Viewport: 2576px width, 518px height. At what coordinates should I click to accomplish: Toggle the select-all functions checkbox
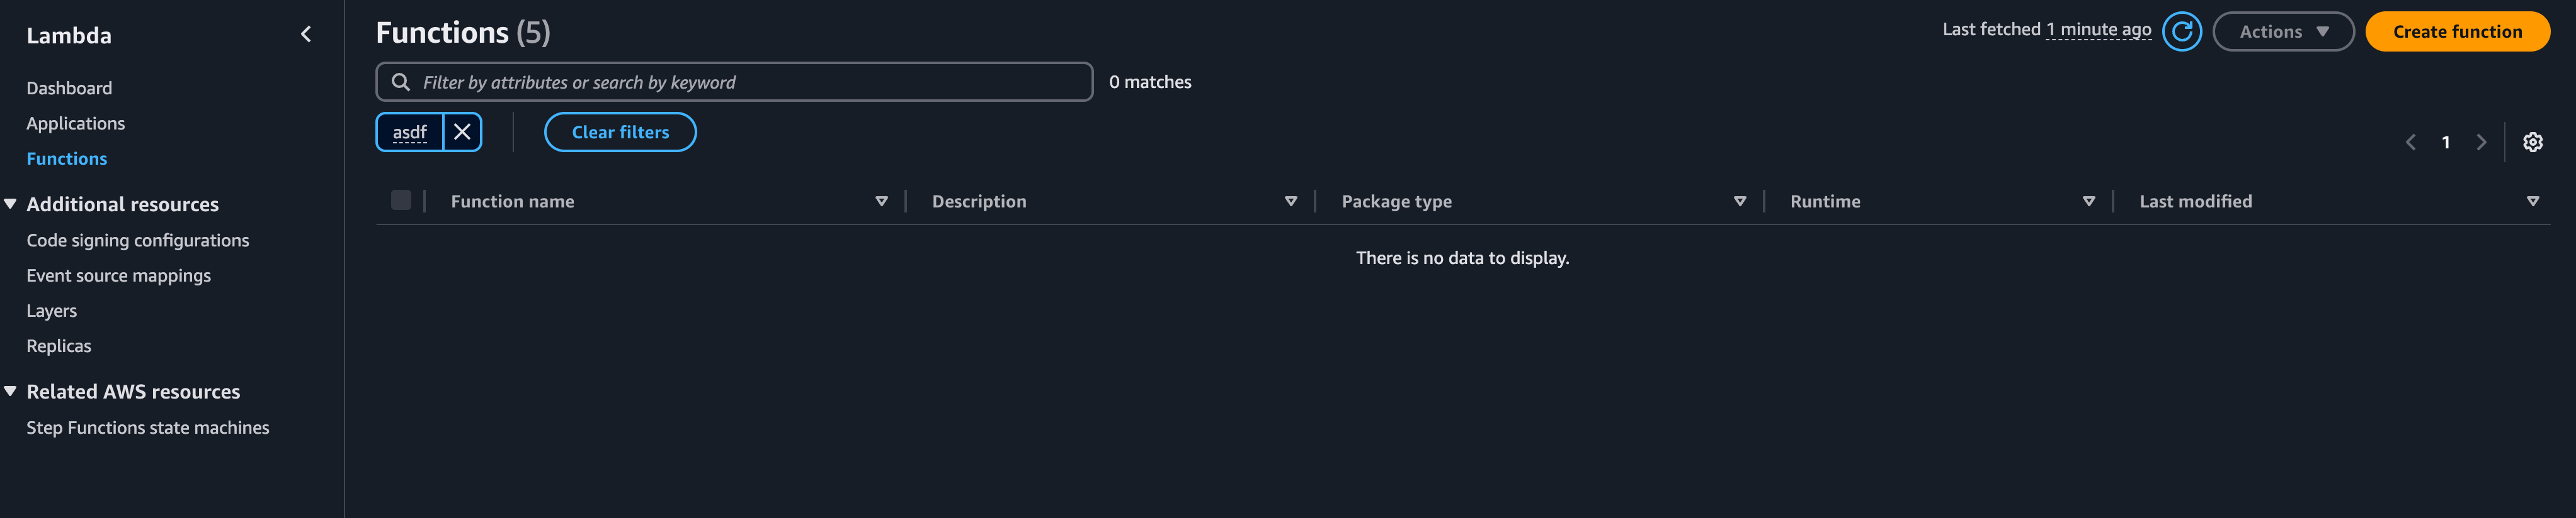point(401,201)
